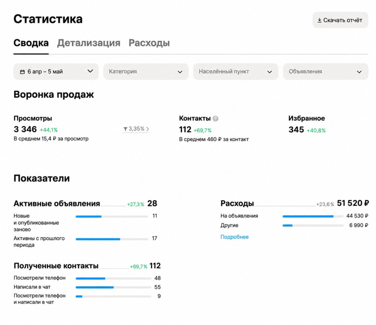Click the chevron in the date range filter

(90, 71)
